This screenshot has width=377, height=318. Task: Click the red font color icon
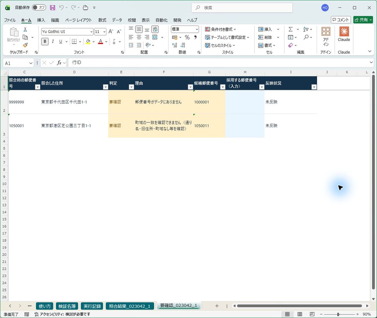[x=101, y=41]
